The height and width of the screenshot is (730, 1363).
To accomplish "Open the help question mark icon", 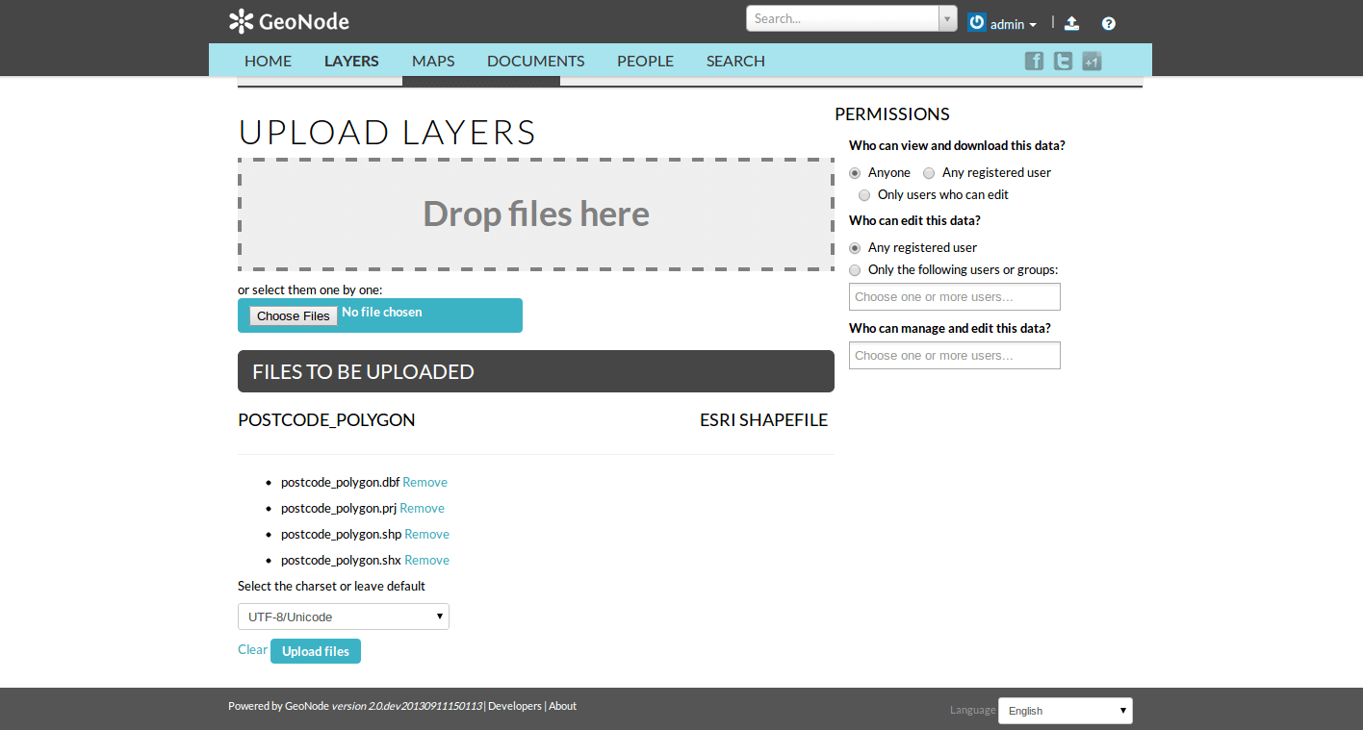I will click(1108, 23).
